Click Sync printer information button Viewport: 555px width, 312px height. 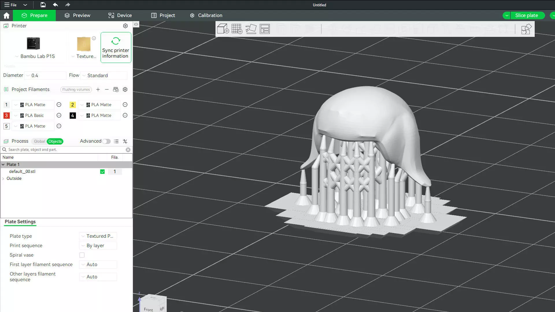[116, 48]
